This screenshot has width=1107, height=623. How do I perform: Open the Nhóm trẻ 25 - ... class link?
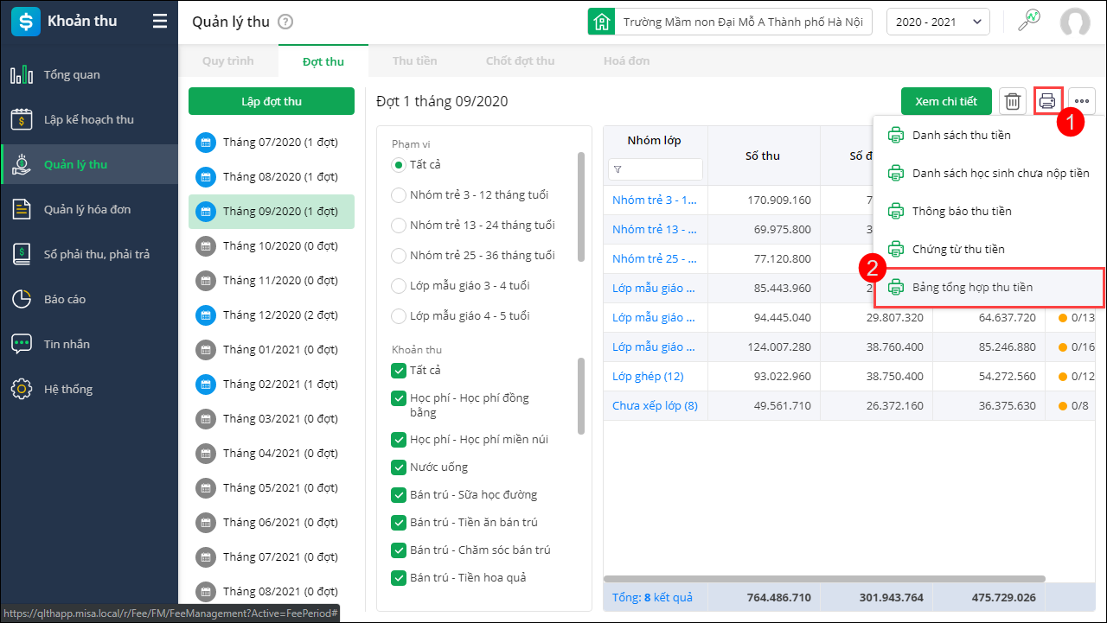click(655, 259)
